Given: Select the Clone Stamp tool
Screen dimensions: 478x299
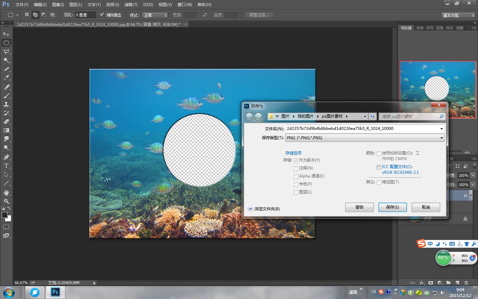Looking at the screenshot, I should click(x=6, y=104).
